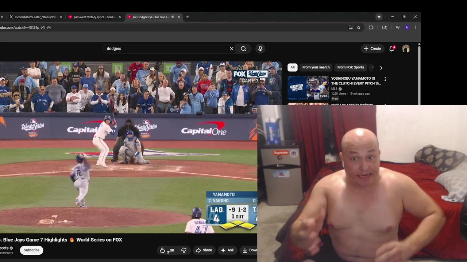Click the Game 7 Highlights video title
467x262 pixels.
61,239
